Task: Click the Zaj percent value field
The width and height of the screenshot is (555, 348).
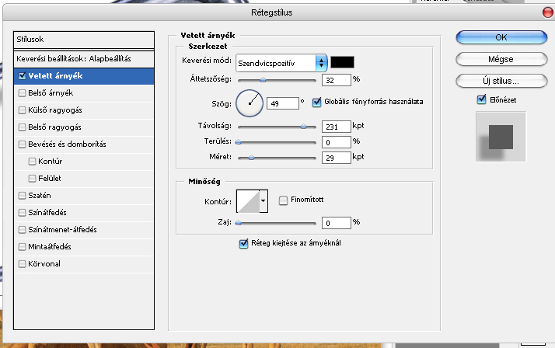Action: tap(337, 223)
